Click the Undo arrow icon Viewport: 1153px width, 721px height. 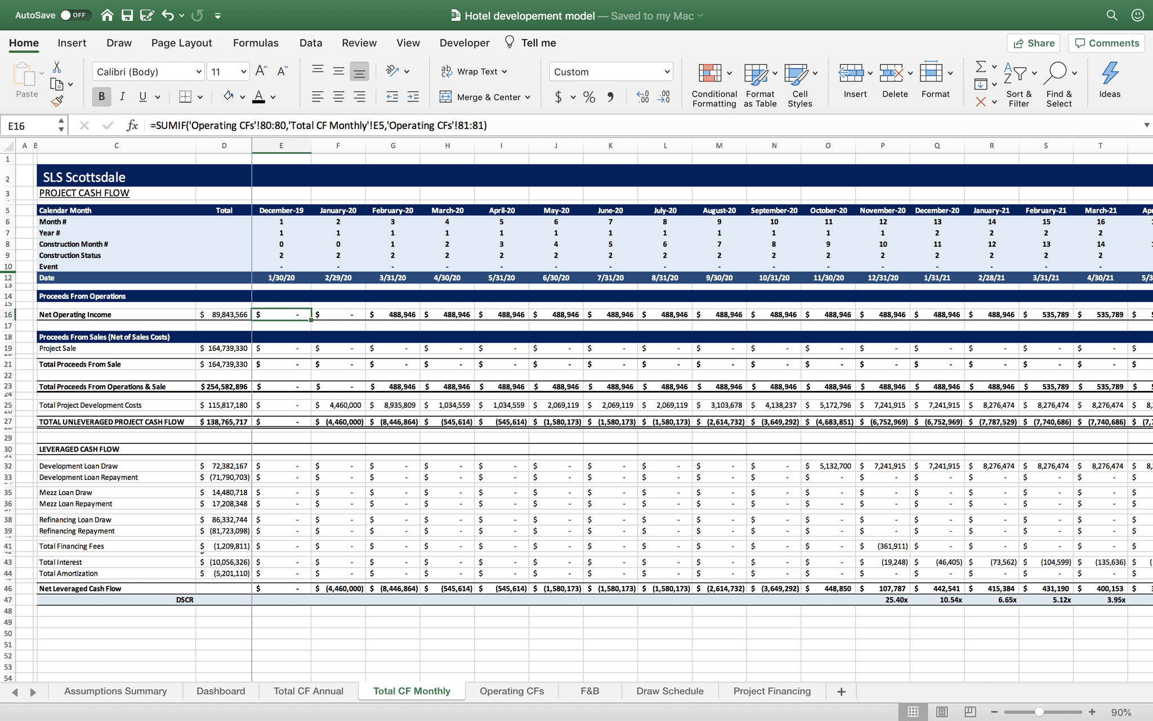168,15
